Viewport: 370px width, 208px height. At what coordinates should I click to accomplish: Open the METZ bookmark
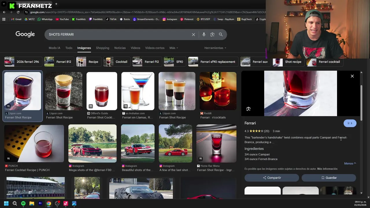point(29,19)
